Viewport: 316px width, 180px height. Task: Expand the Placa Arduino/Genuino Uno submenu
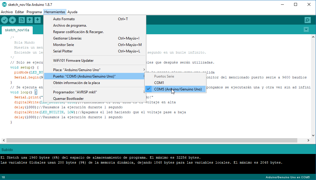(x=95, y=70)
